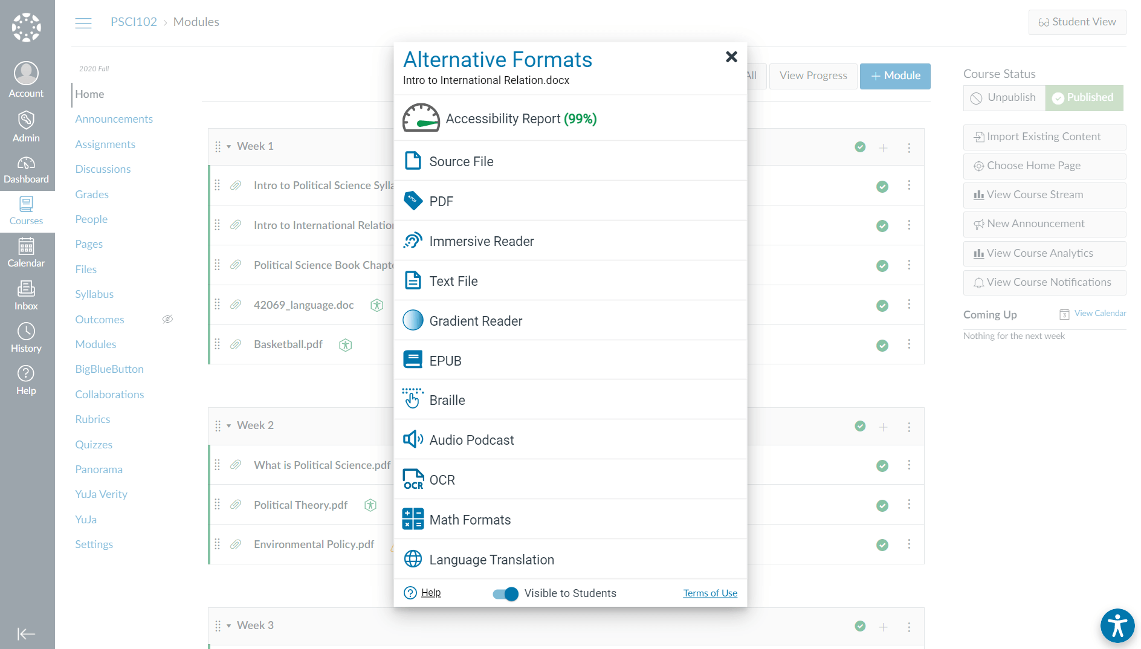Go to Calendar in global navigation
Viewport: 1141px width, 649px height.
[x=26, y=253]
